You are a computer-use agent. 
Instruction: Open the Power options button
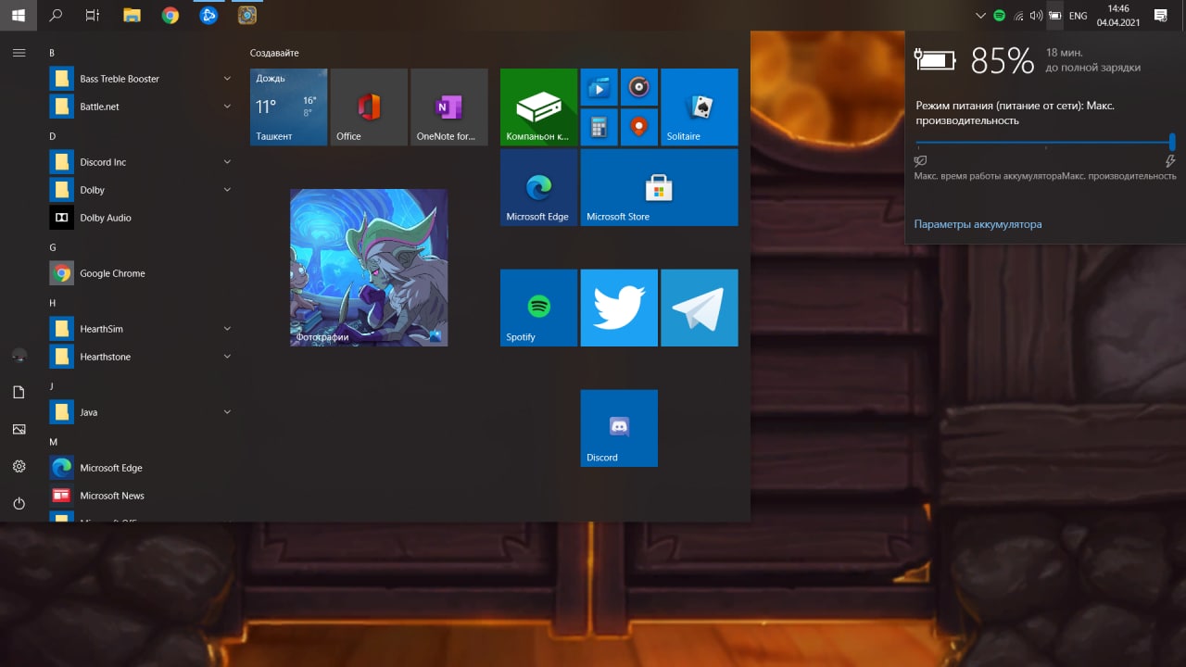coord(19,504)
